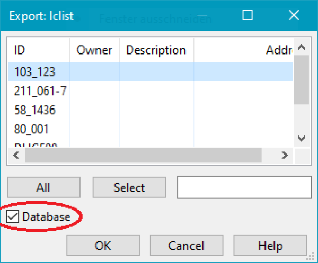
Task: Sort the list by ID column header
Action: point(39,50)
